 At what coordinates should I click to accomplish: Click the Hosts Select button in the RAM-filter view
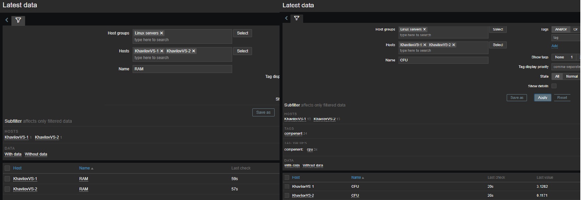pyautogui.click(x=242, y=51)
